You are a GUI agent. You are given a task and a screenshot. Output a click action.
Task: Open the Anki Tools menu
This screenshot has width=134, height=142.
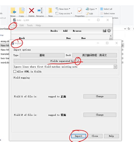(30, 25)
